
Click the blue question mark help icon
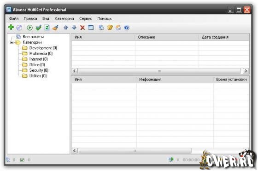coord(127,28)
